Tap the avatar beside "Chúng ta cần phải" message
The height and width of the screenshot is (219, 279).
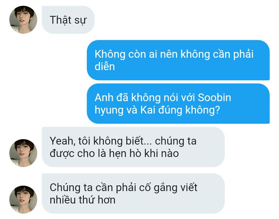click(23, 200)
